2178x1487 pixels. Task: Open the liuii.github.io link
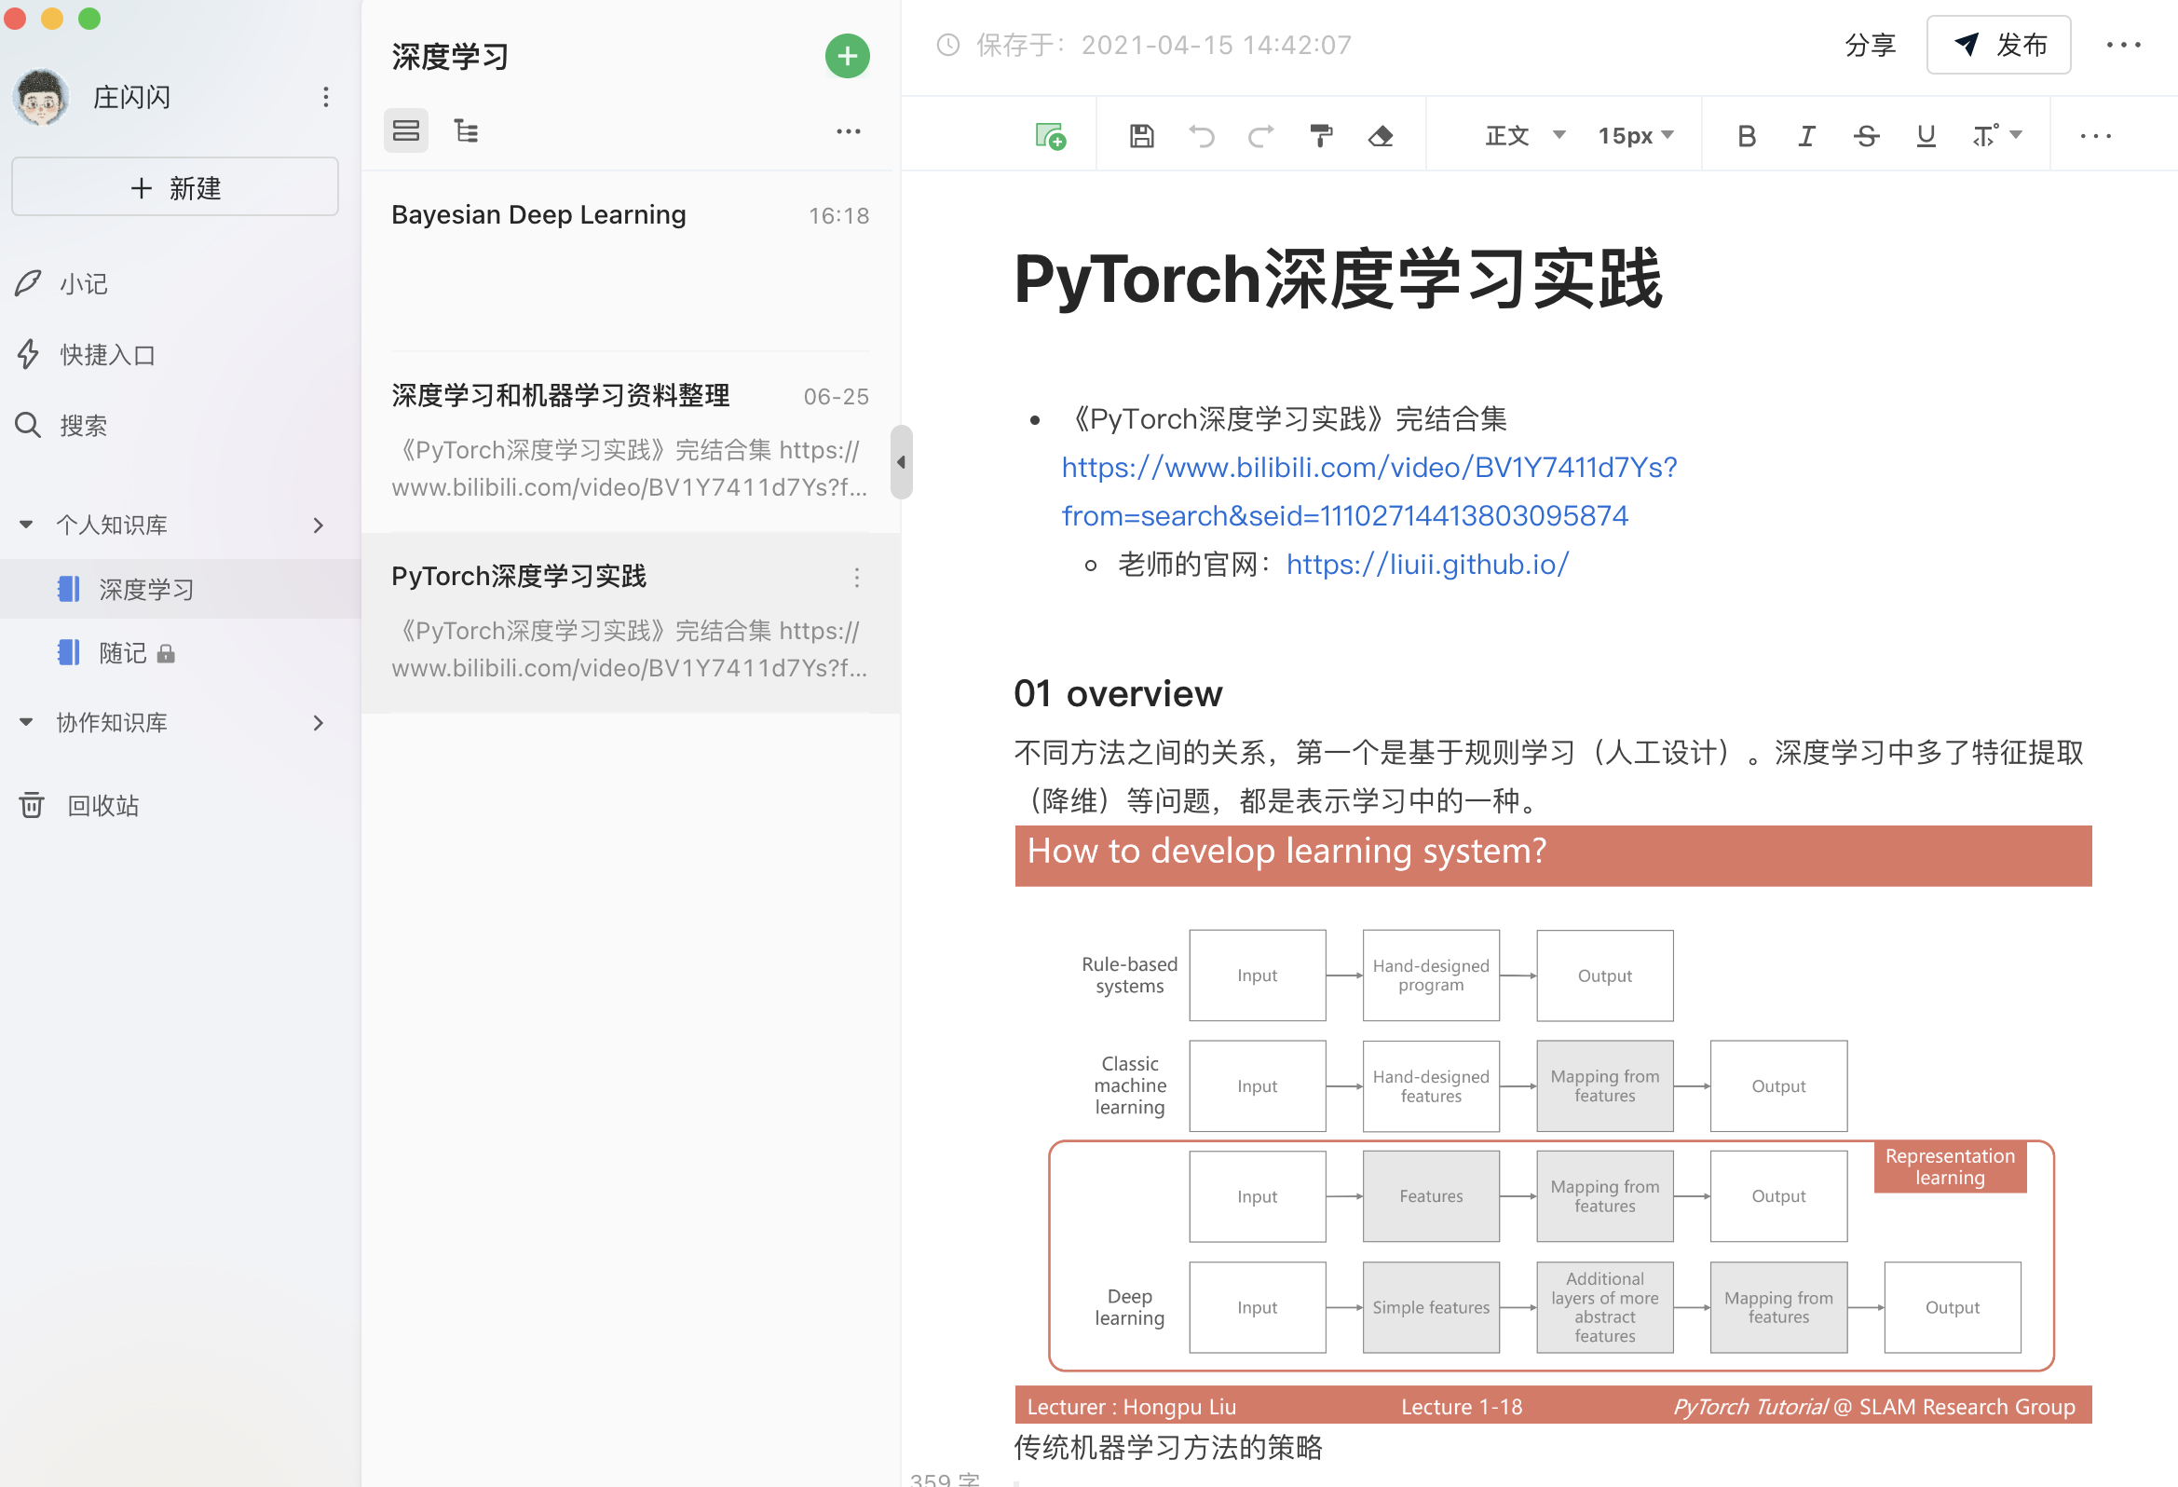click(1426, 564)
